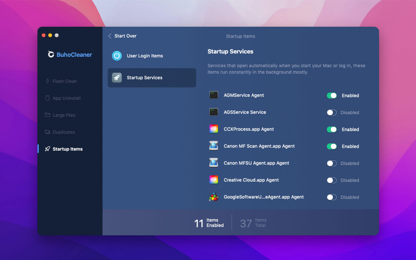Click the GoogleSoftwareUpdate Agent icon
This screenshot has height=260, width=416.
point(214,197)
